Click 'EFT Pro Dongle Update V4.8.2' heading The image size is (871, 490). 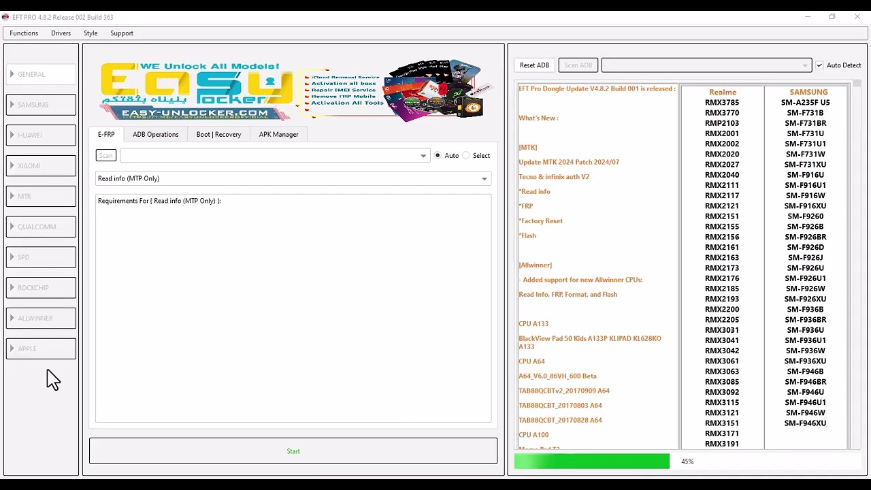pyautogui.click(x=597, y=88)
